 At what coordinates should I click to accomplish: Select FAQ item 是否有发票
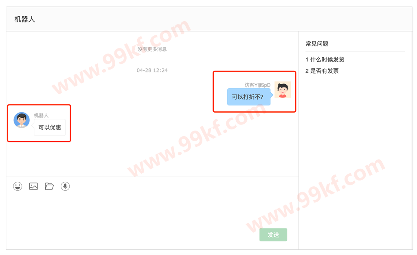point(325,71)
